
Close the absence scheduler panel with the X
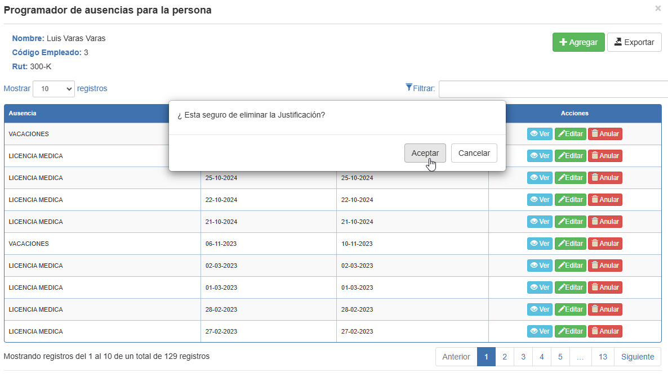click(x=658, y=8)
